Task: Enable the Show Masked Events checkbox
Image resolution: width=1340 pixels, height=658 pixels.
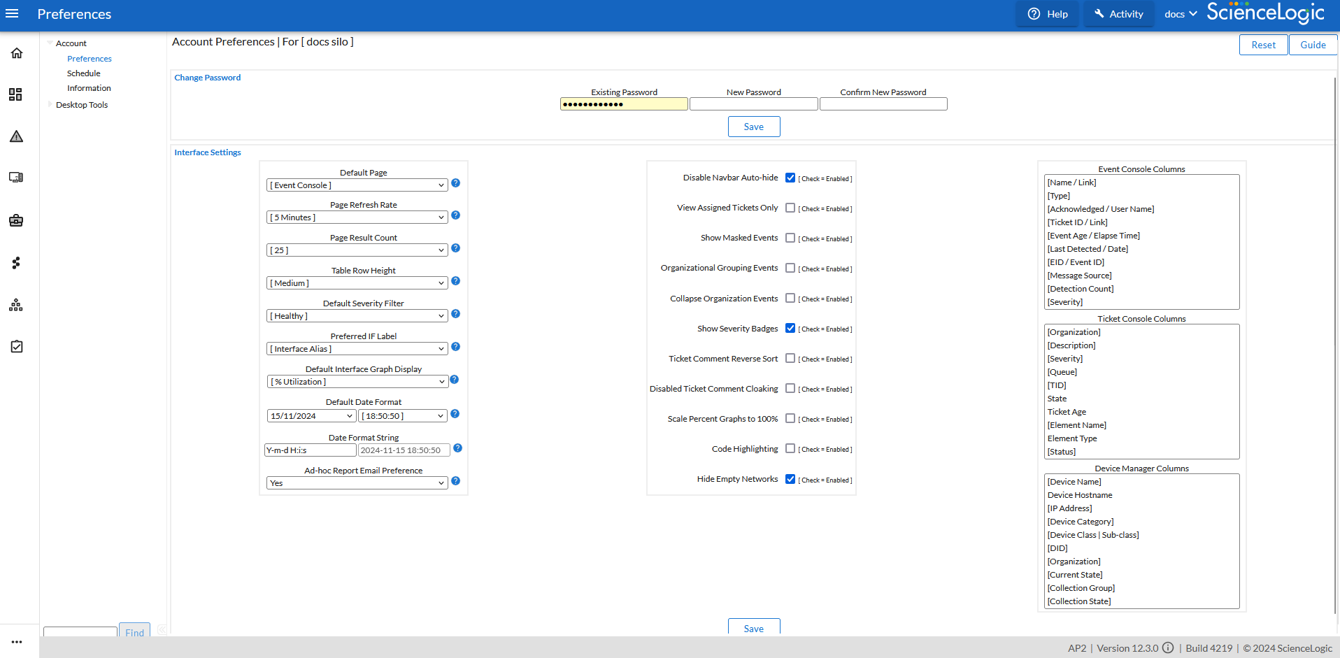Action: click(x=790, y=238)
